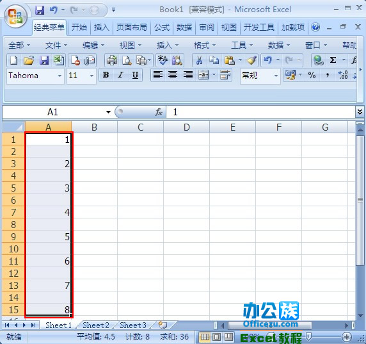The width and height of the screenshot is (366, 344).
Task: Click the Open folder icon
Action: (29, 60)
